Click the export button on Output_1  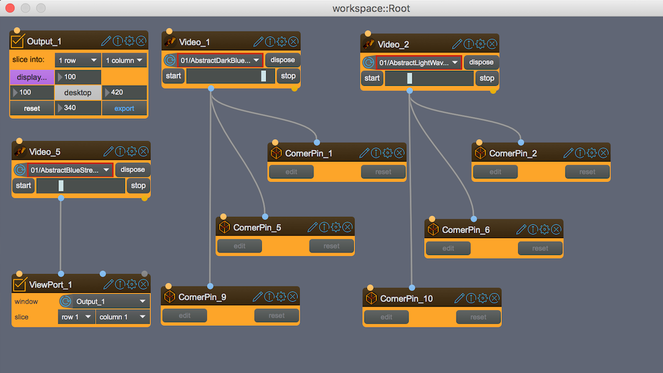tap(124, 108)
